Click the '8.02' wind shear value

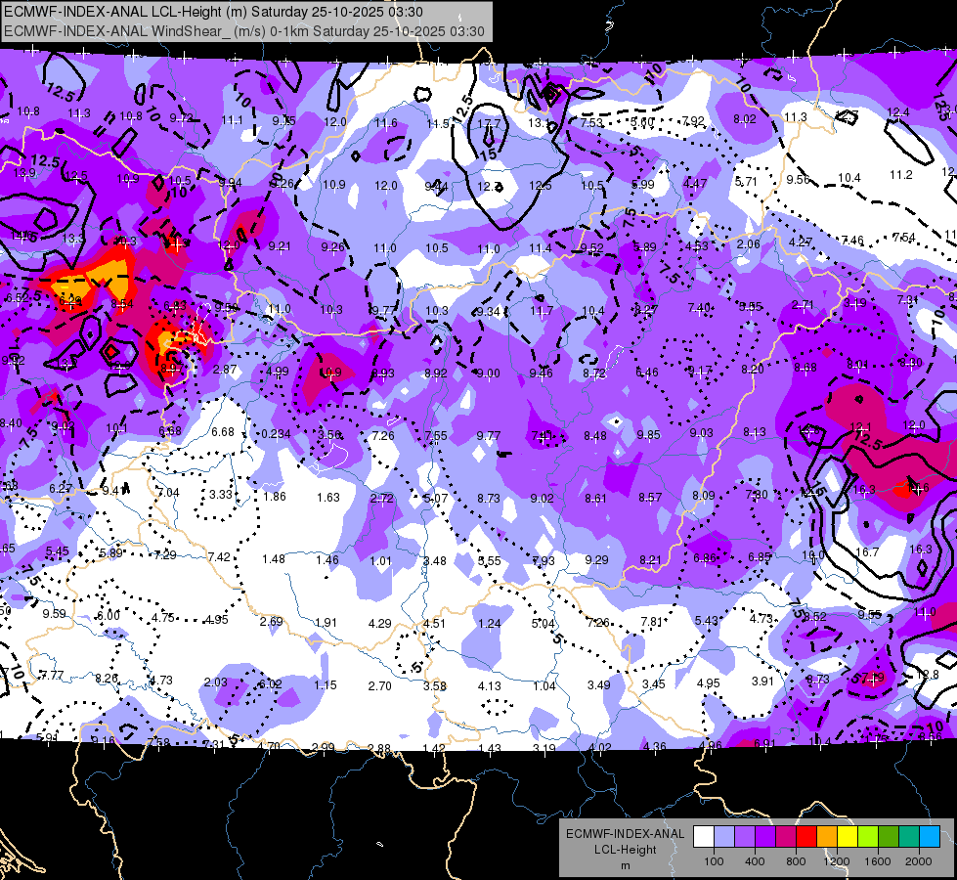(745, 119)
